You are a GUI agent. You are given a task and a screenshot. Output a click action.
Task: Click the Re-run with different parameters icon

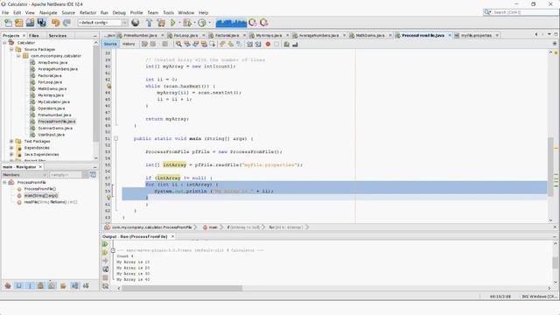(x=105, y=253)
